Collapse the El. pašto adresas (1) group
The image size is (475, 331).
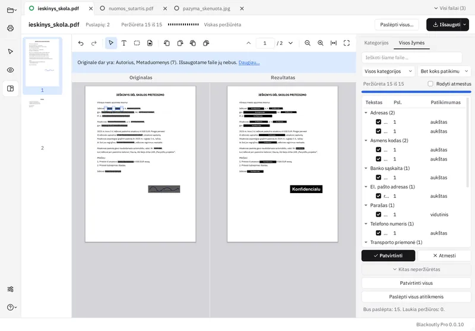366,187
